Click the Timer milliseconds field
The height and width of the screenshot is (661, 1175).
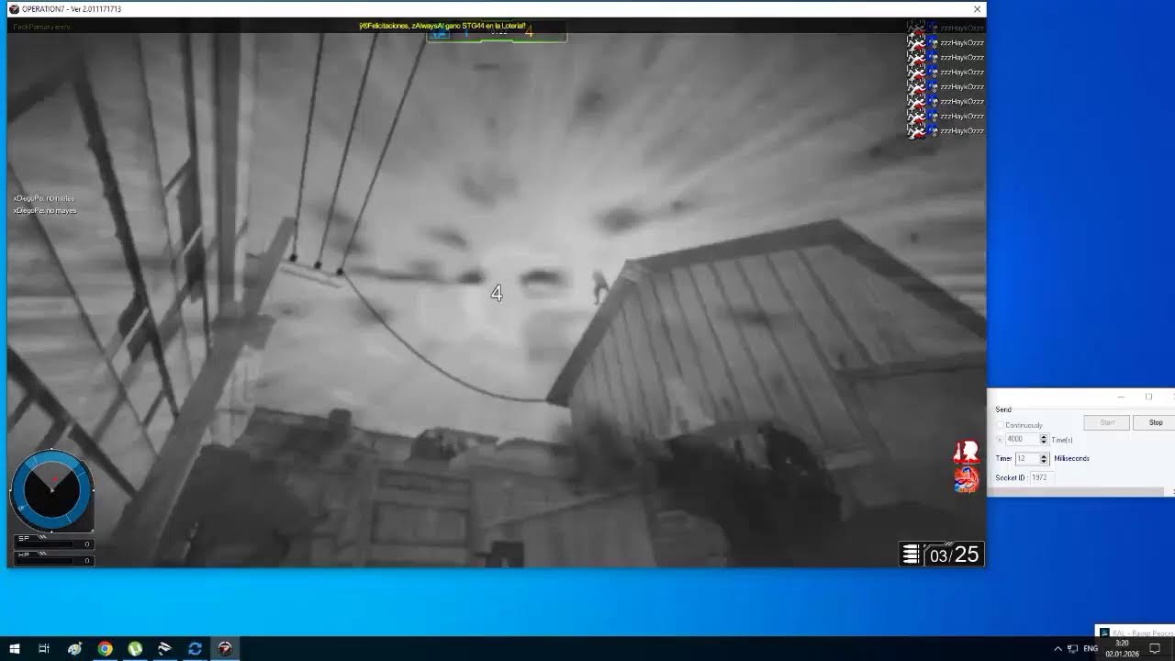click(x=1026, y=458)
